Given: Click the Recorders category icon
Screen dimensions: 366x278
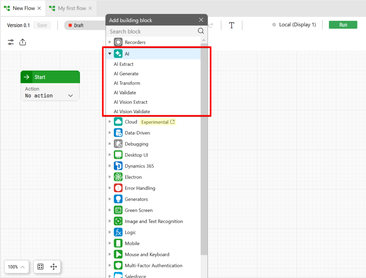Looking at the screenshot, I should click(118, 42).
